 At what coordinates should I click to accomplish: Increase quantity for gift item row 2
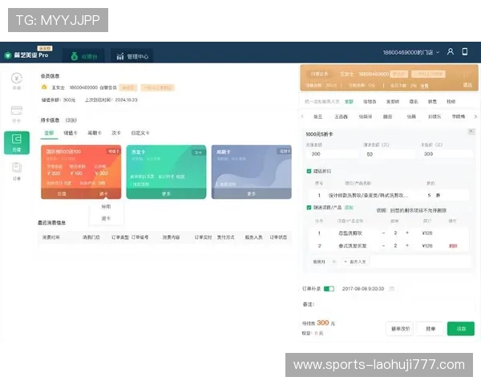point(407,245)
